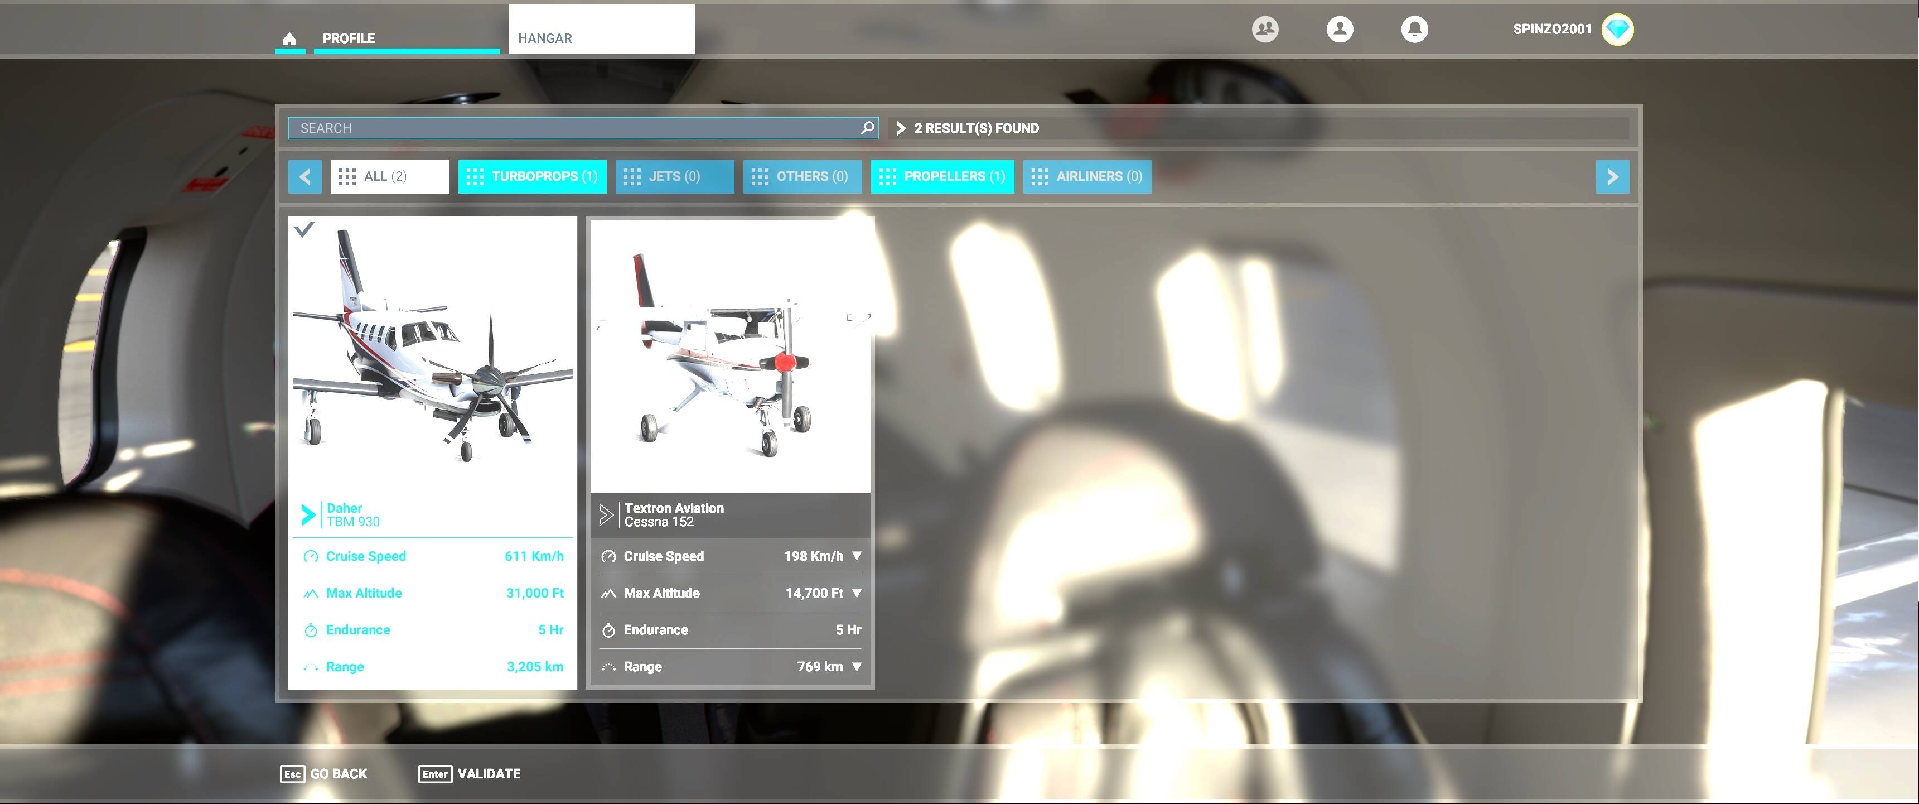The width and height of the screenshot is (1919, 804).
Task: Click the 31,000 Ft max altitude value
Action: pyautogui.click(x=535, y=593)
